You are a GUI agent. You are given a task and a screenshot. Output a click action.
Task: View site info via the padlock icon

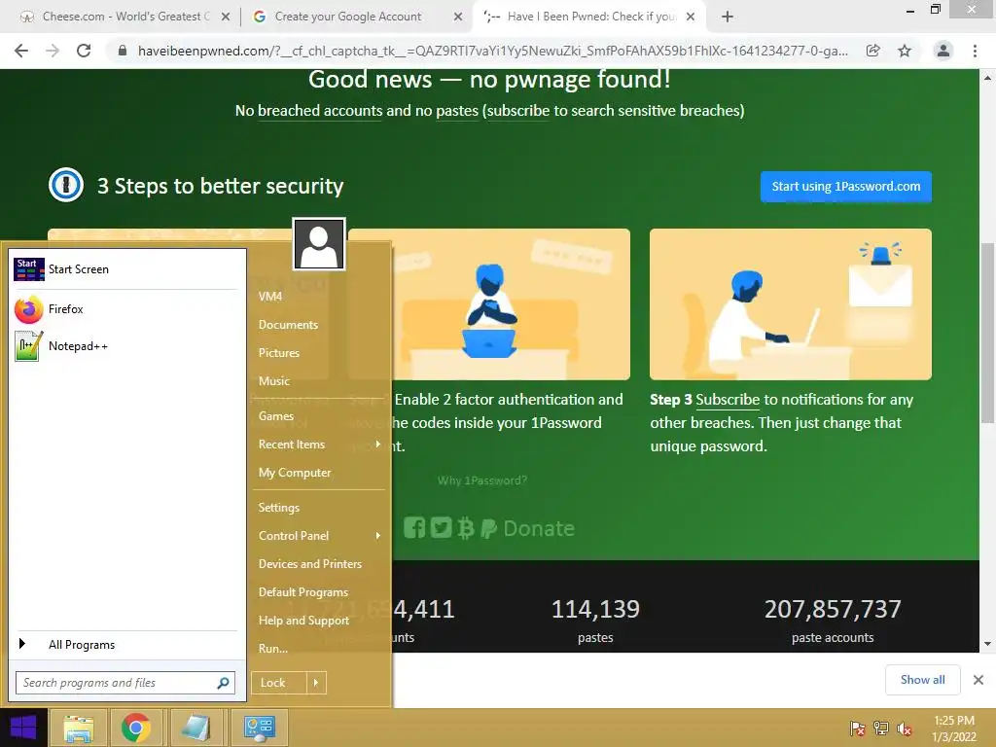click(x=123, y=51)
